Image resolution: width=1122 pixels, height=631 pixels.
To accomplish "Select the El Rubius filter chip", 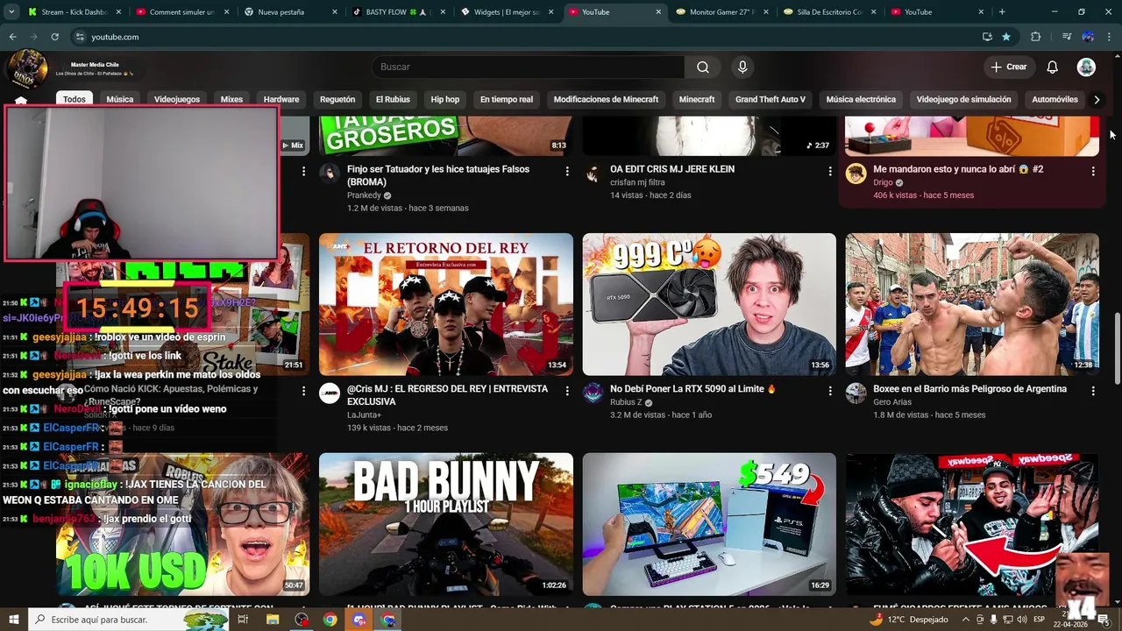I will coord(393,100).
